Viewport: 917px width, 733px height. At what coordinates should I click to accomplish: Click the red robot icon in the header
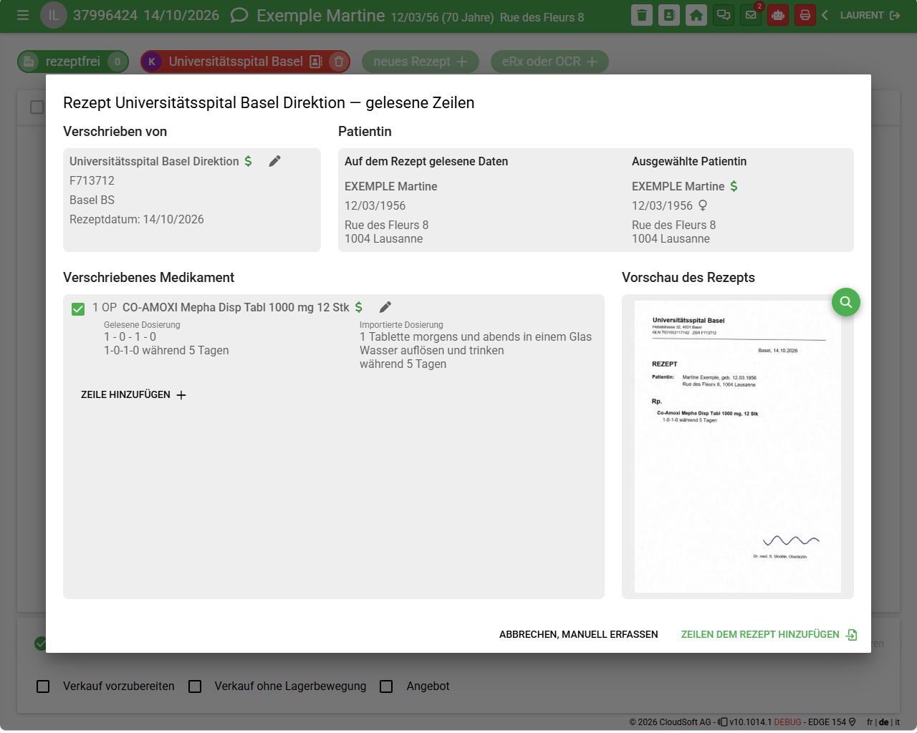tap(778, 15)
